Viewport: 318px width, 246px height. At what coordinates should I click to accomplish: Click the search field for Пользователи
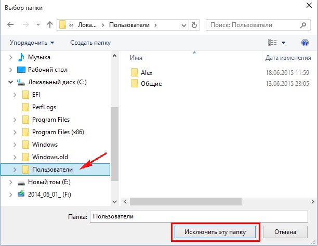coord(258,25)
